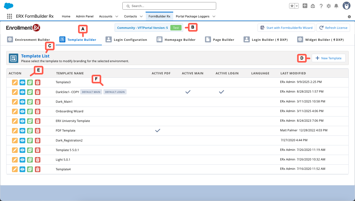Click the New Template button
Screen dimensions: 355x201
328,58
